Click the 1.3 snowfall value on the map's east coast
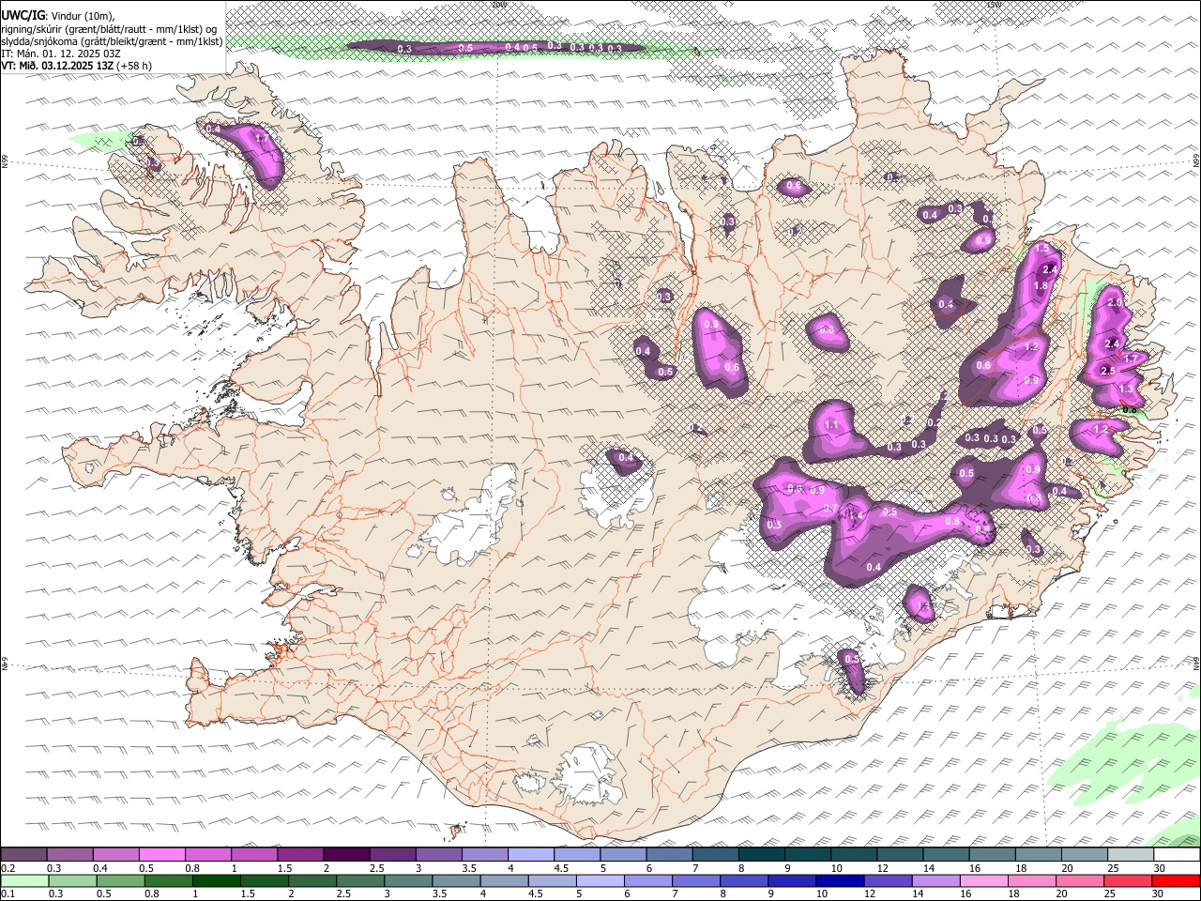 [x=1127, y=389]
